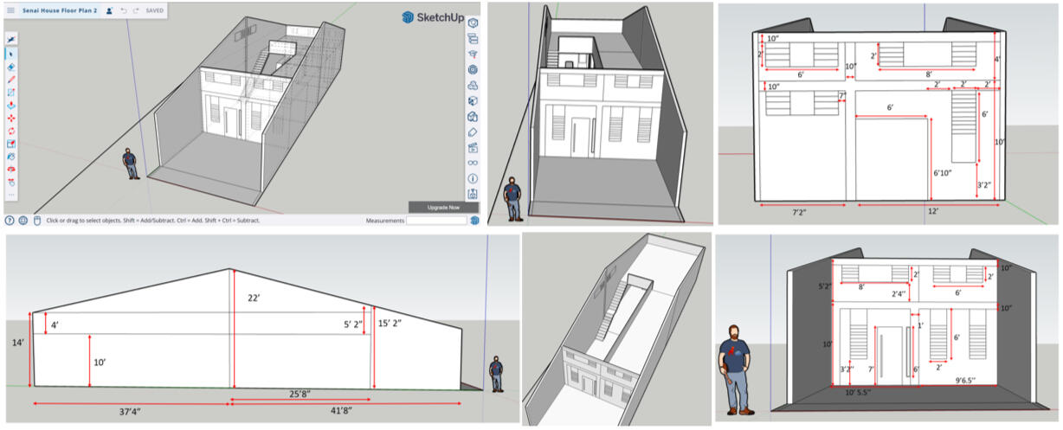Open the Help question mark button
The width and height of the screenshot is (1063, 430).
point(10,221)
